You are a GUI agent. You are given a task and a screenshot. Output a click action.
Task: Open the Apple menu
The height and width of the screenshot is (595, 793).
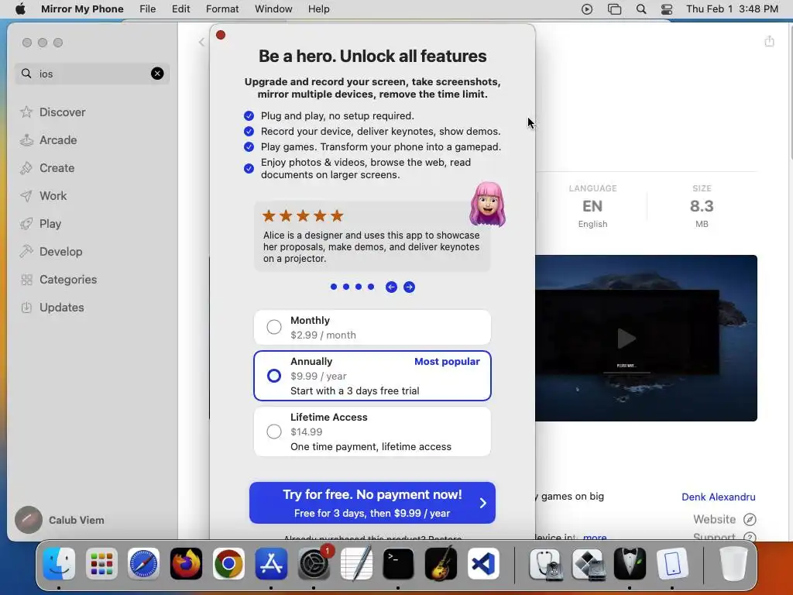(20, 9)
